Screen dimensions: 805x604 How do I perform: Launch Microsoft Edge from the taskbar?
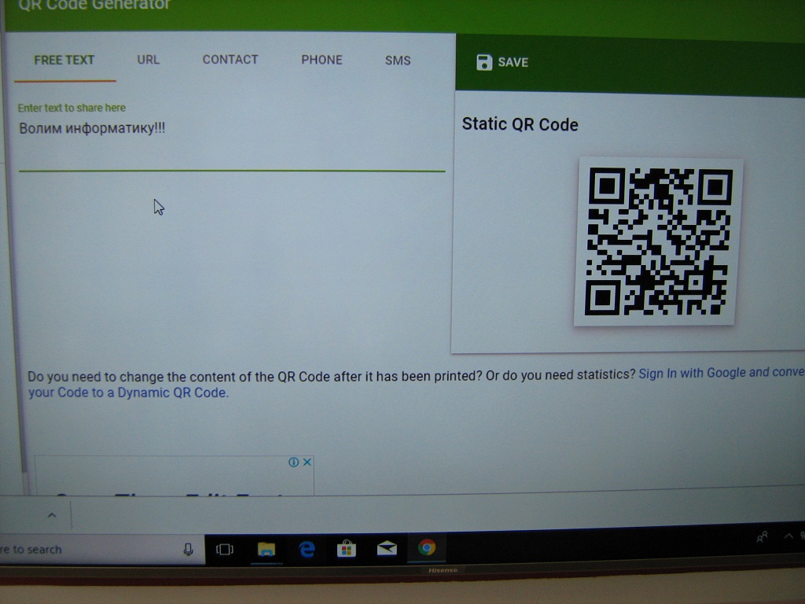point(307,549)
